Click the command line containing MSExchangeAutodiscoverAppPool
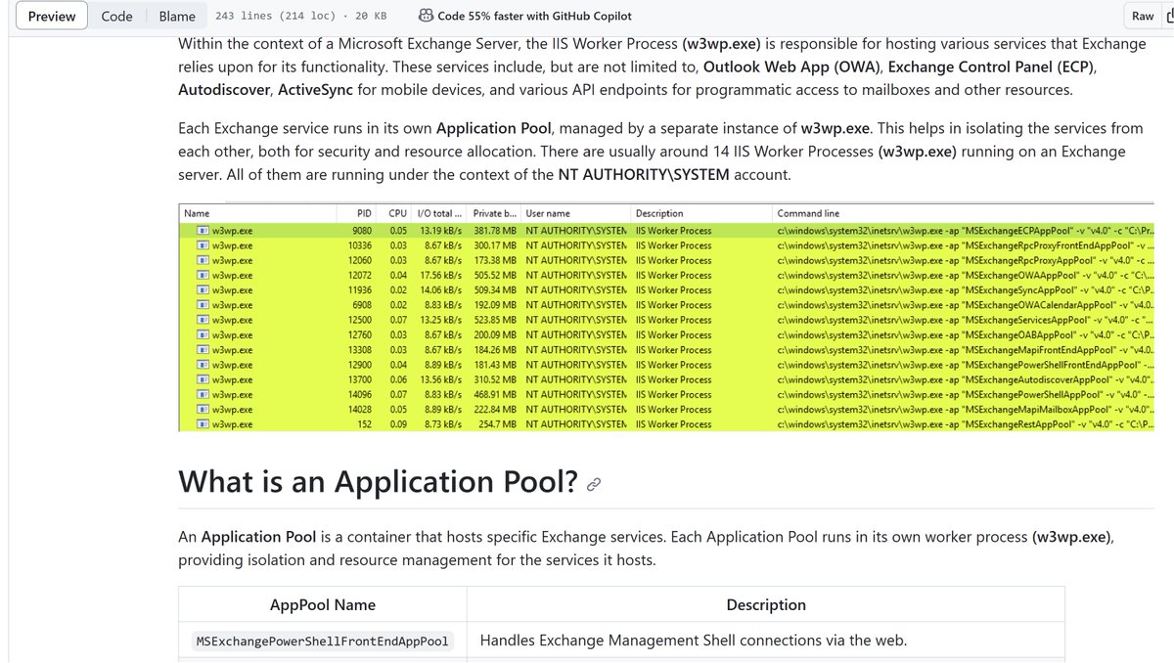Screen dimensions: 1174x663 [966, 379]
